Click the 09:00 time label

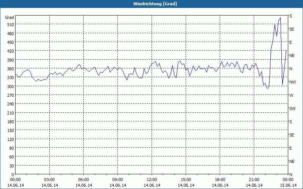(118, 180)
